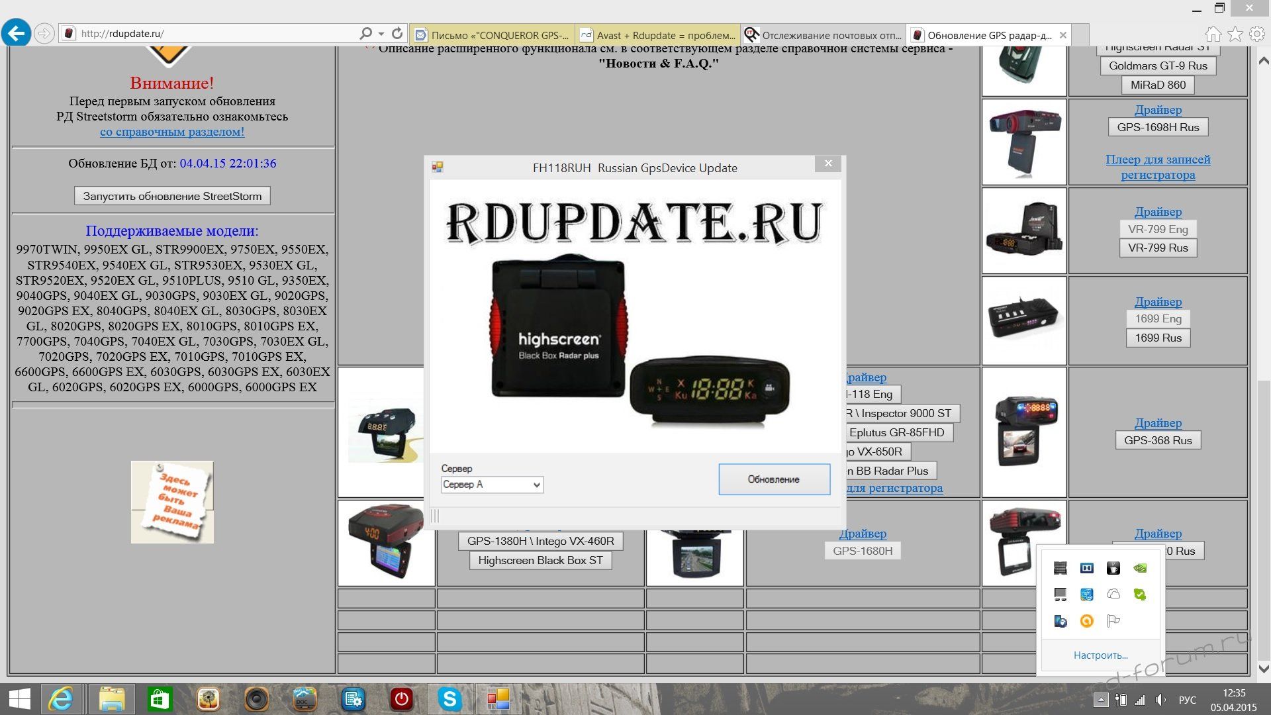The height and width of the screenshot is (715, 1271).
Task: Click Запустить обновление StreetStorm button
Action: click(172, 196)
